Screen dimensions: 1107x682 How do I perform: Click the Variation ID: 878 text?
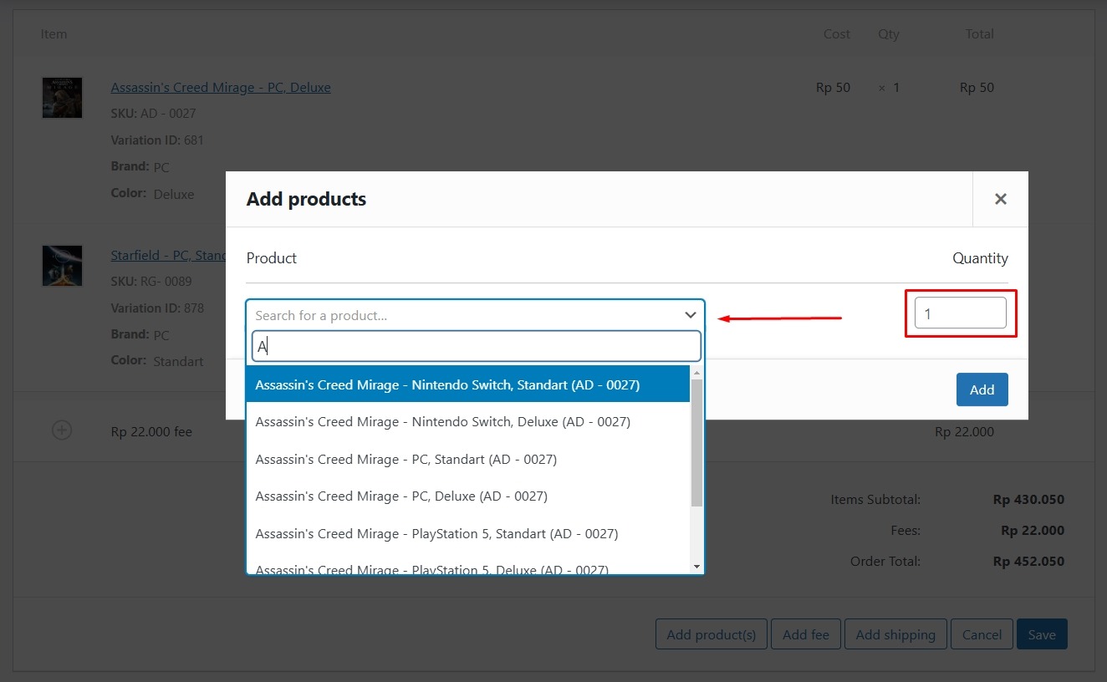click(157, 308)
